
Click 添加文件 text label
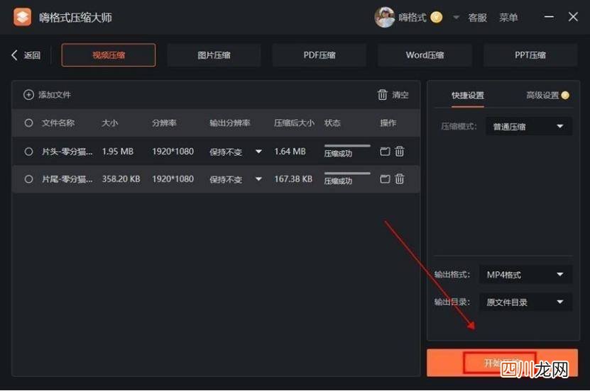pos(55,94)
